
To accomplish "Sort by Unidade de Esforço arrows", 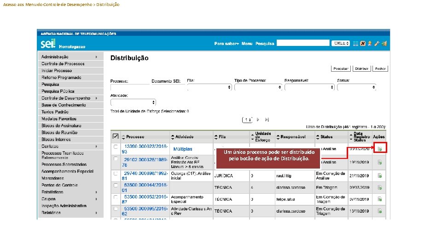I will click(x=253, y=137).
